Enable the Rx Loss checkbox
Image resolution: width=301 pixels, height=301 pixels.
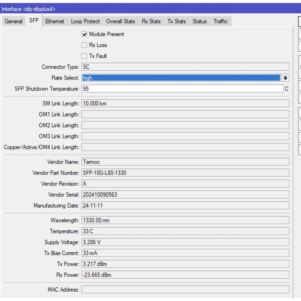(x=85, y=45)
